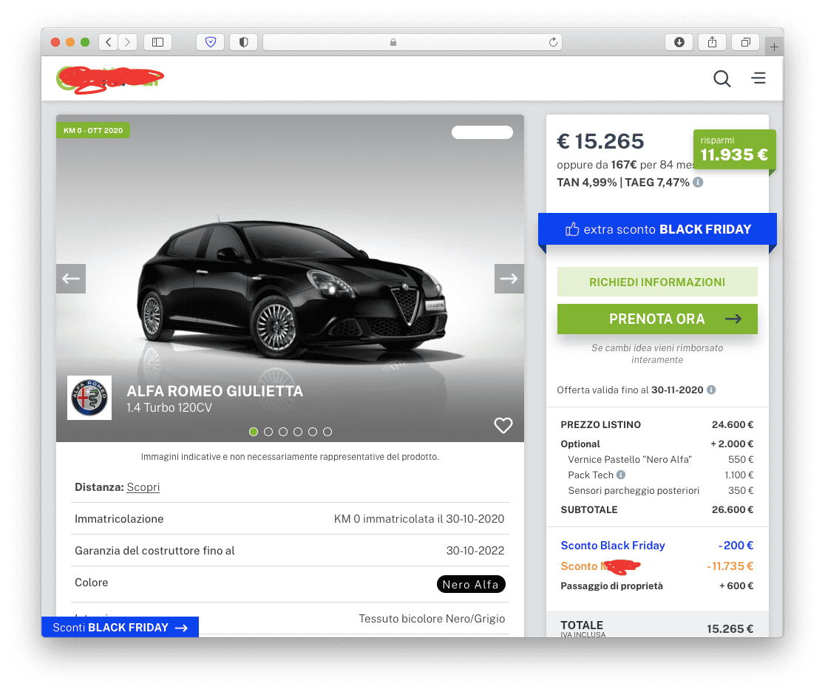The height and width of the screenshot is (692, 825).
Task: Select the second carousel dot
Action: pos(268,432)
